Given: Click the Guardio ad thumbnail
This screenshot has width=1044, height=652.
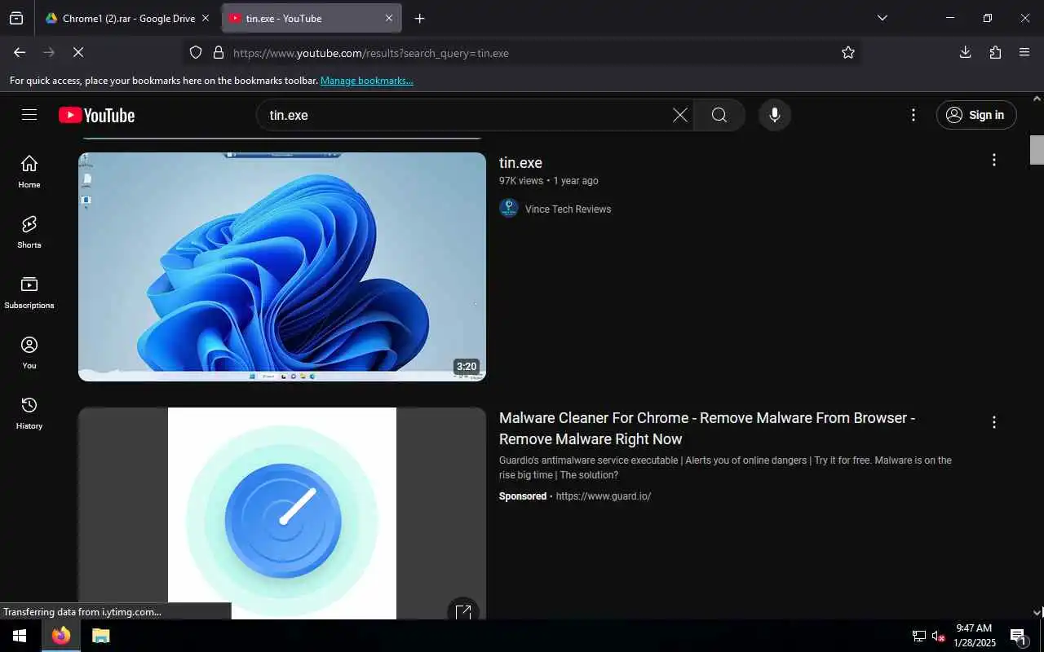Looking at the screenshot, I should 282,513.
